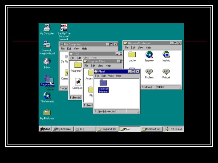Switch to My Computer taskbar button
Image resolution: width=218 pixels, height=163 pixels.
tap(63, 129)
